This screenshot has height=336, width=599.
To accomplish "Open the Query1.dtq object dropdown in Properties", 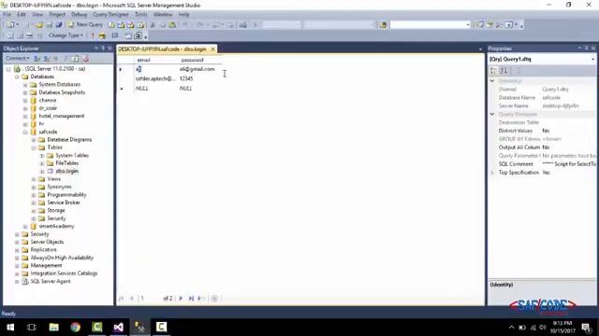I will [x=592, y=60].
